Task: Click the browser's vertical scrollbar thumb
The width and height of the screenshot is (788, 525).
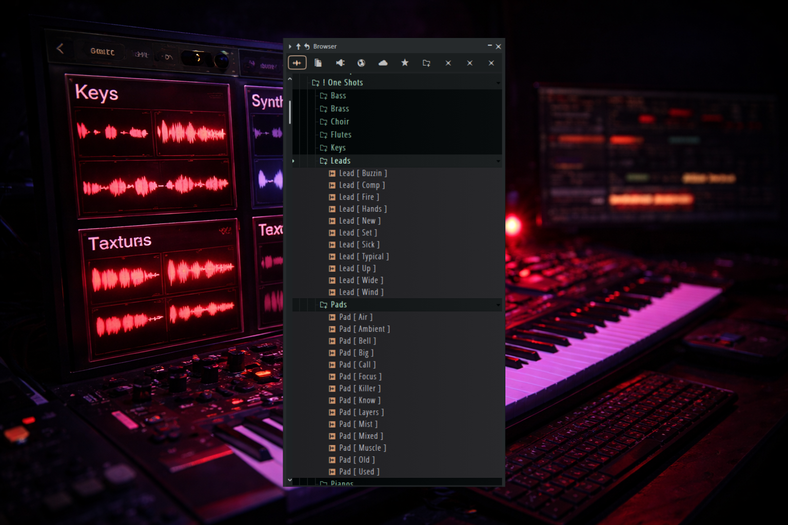Action: (x=290, y=112)
